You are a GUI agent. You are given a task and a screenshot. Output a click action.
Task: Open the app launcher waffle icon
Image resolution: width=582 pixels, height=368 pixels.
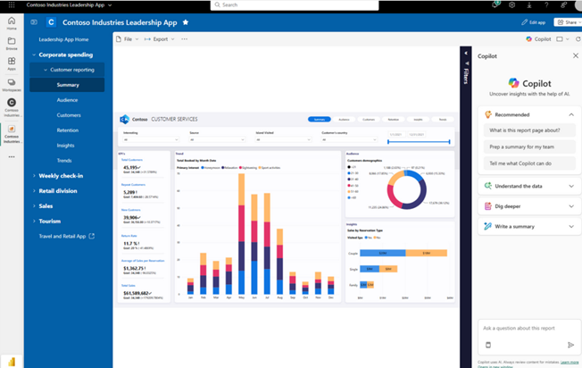[x=12, y=4]
